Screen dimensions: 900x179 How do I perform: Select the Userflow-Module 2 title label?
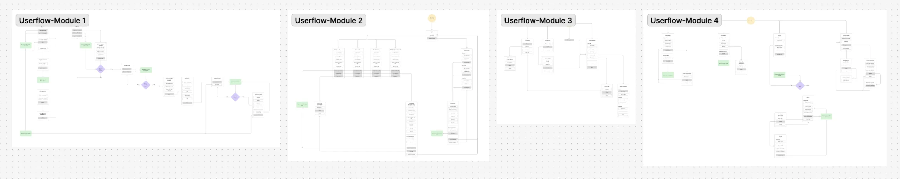pyautogui.click(x=328, y=20)
